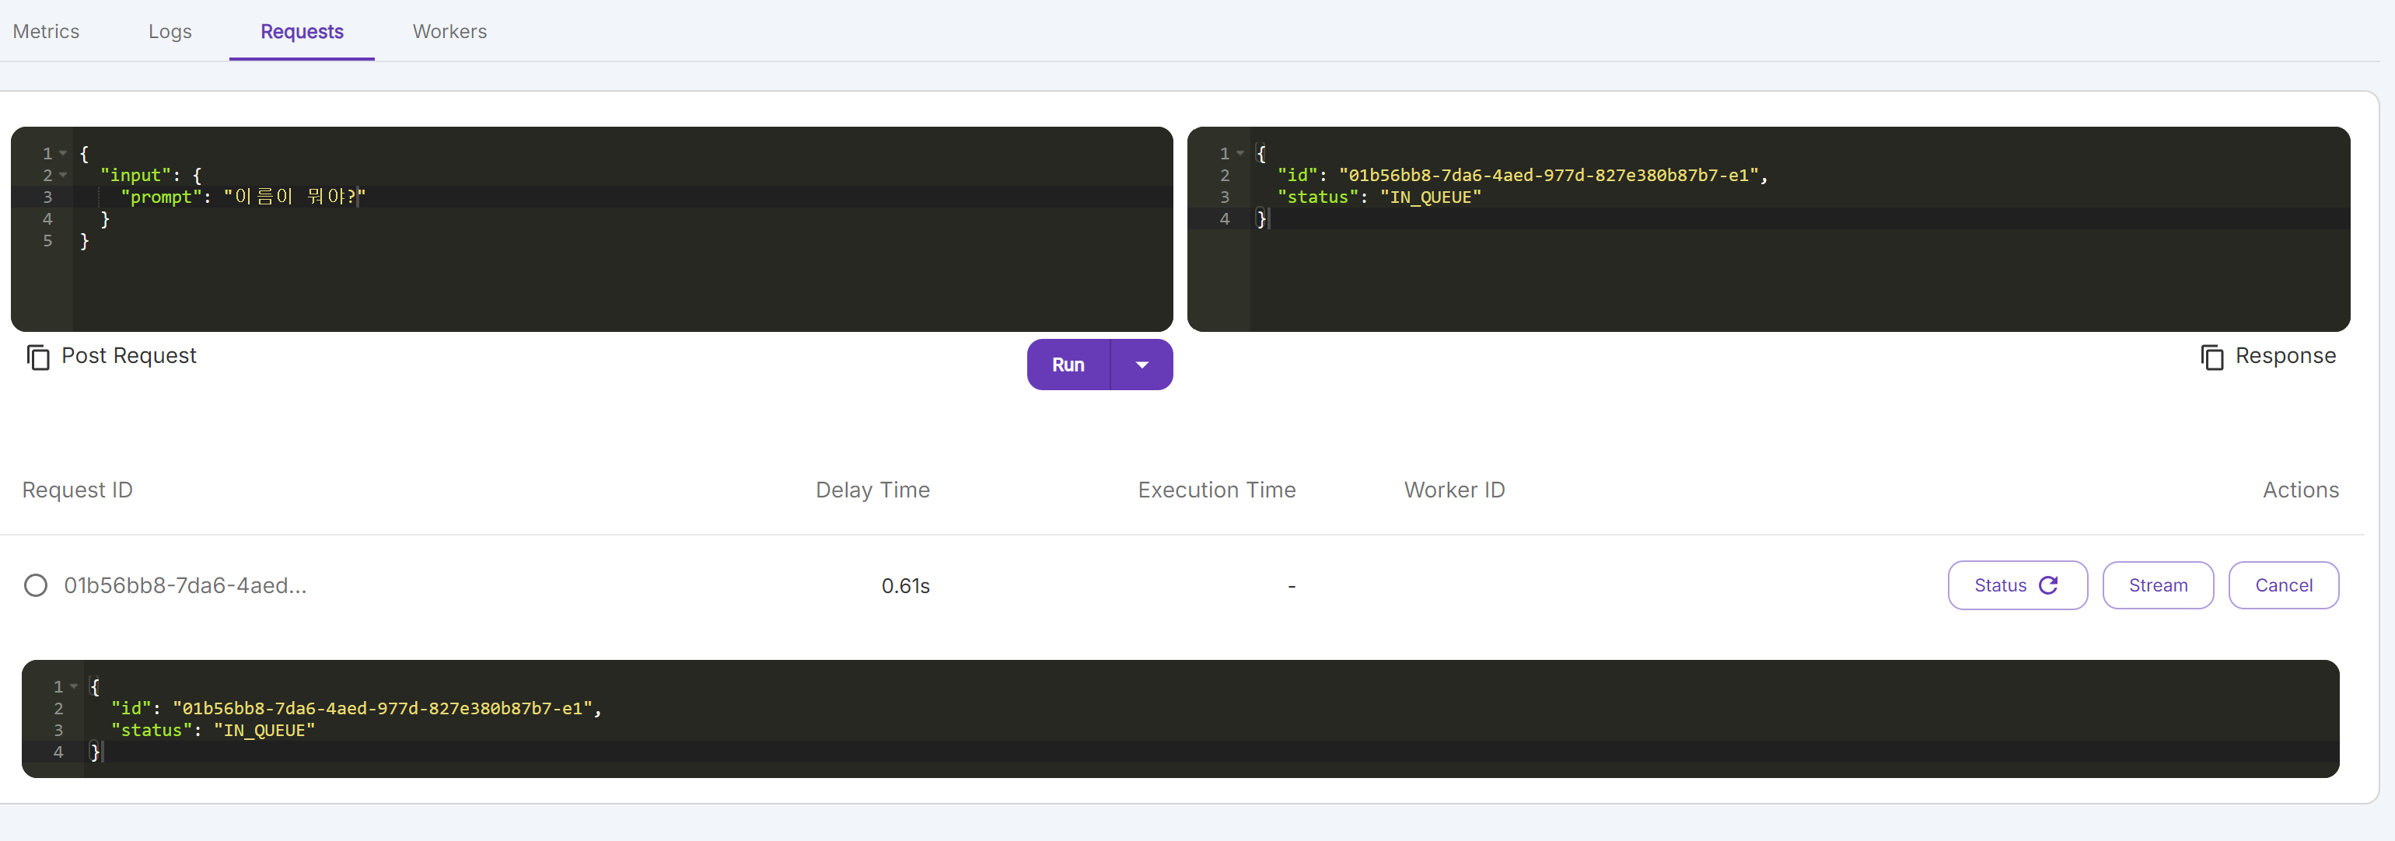The width and height of the screenshot is (2395, 841).
Task: Click the Execution Time column header
Action: click(1215, 490)
